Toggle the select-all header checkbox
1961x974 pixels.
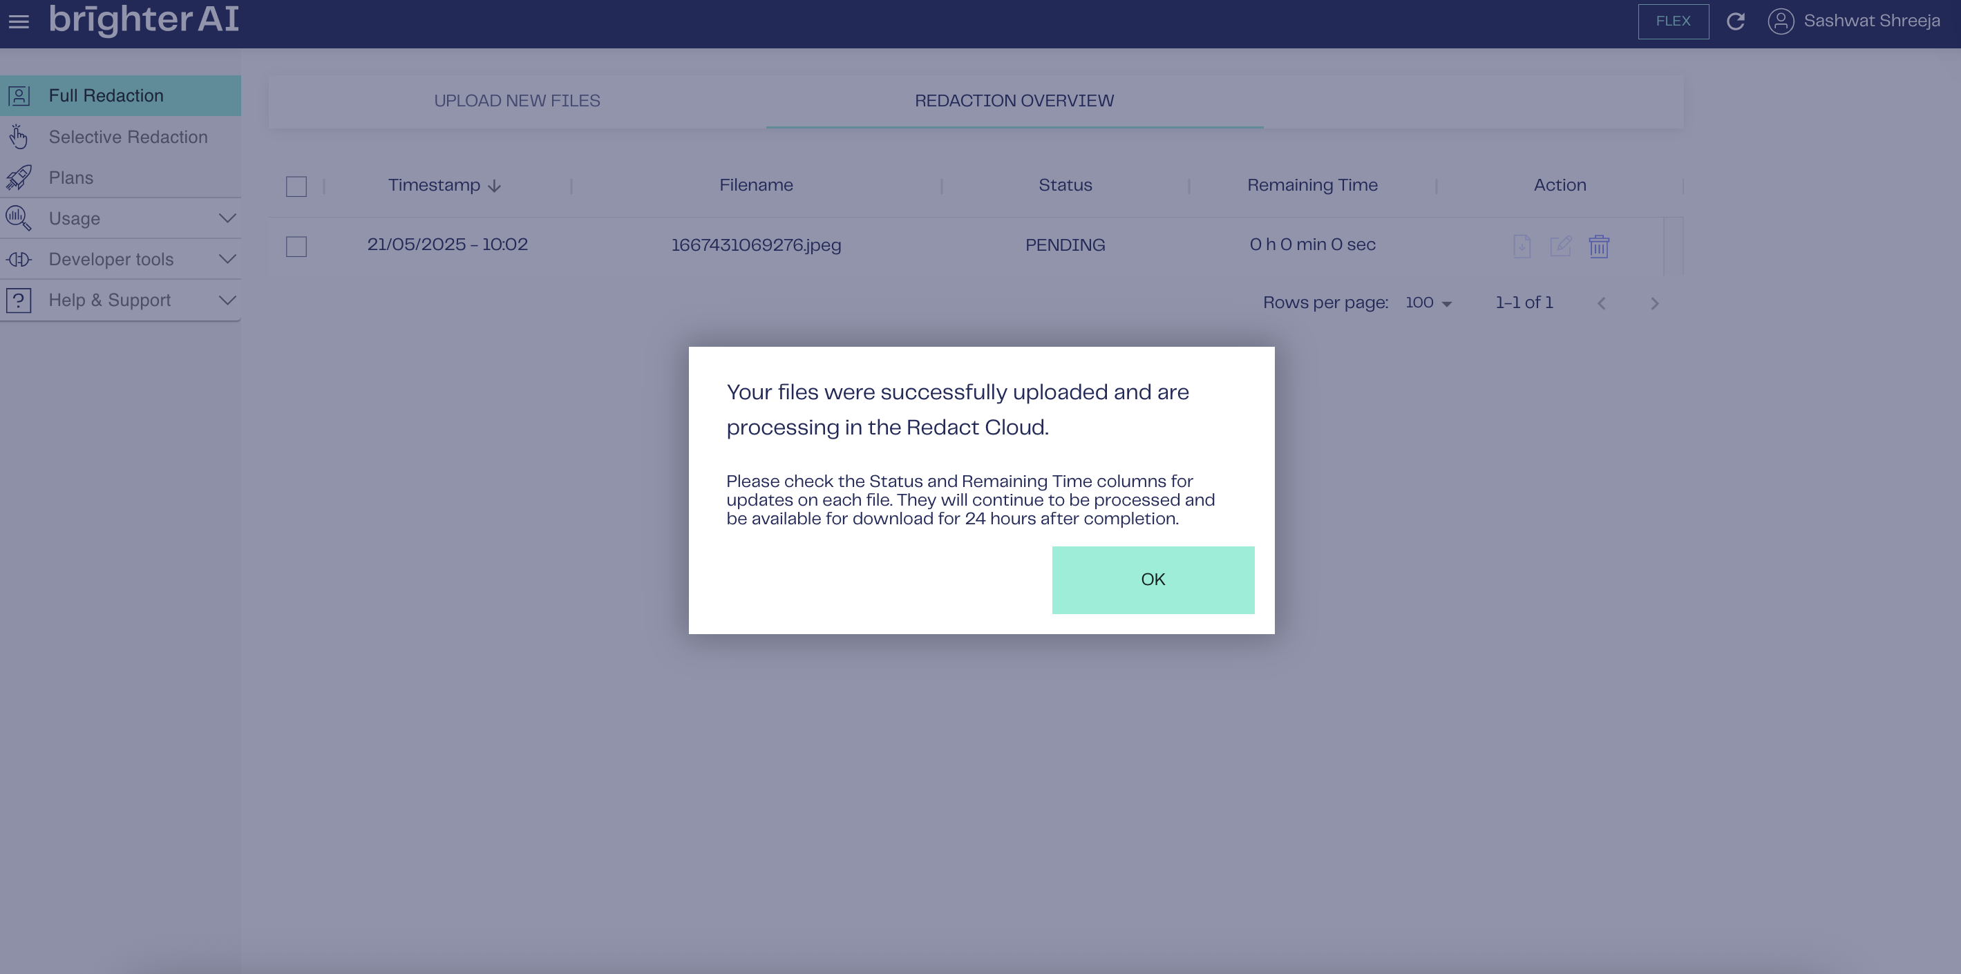(x=296, y=187)
